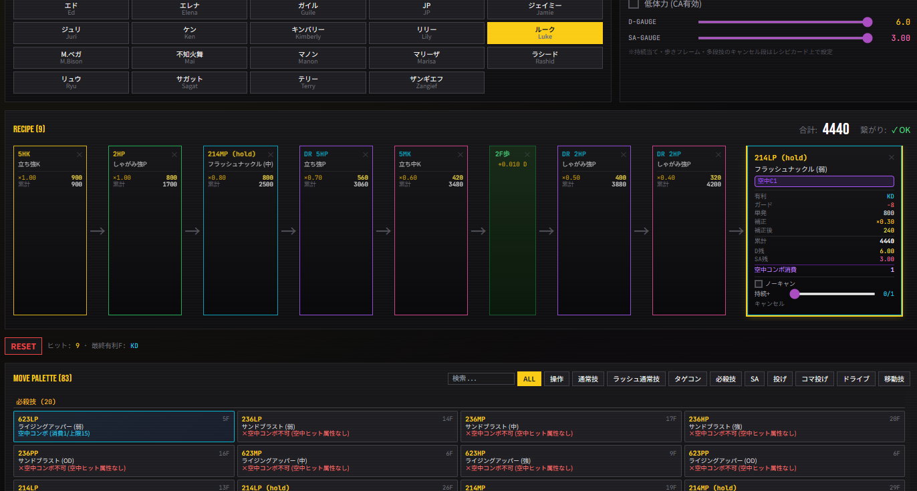Screen dimensions: 917x491
Task: Click the 空中C1 tag
Action: point(824,182)
